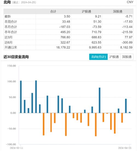Switch to the 沪股通 chart tab

(x=114, y=57)
